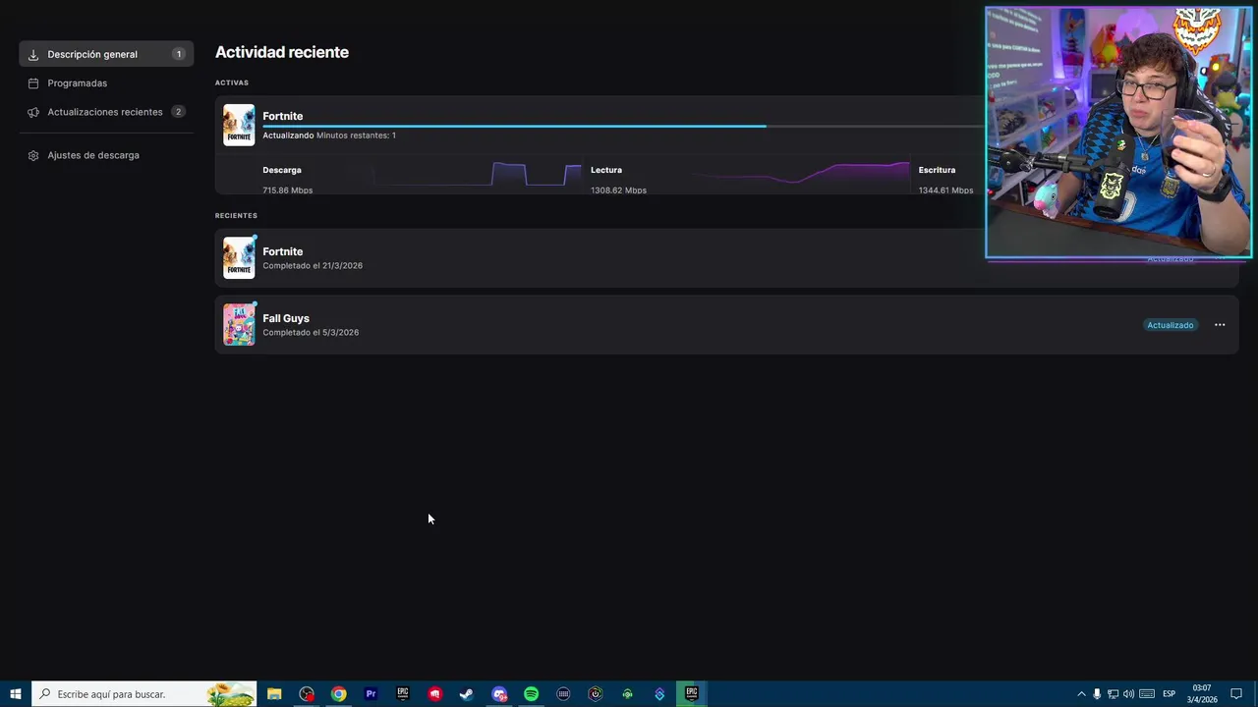Click the 'Minutos restantes: 1' status text
Image resolution: width=1258 pixels, height=707 pixels.
tap(356, 136)
